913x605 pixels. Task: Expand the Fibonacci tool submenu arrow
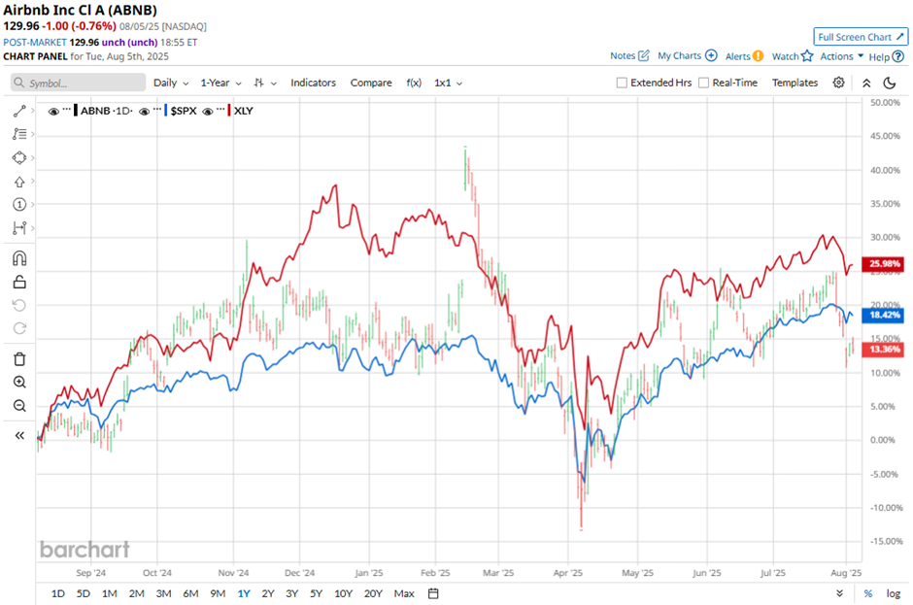33,134
